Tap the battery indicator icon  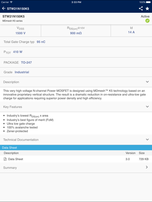pyautogui.click(x=148, y=2)
